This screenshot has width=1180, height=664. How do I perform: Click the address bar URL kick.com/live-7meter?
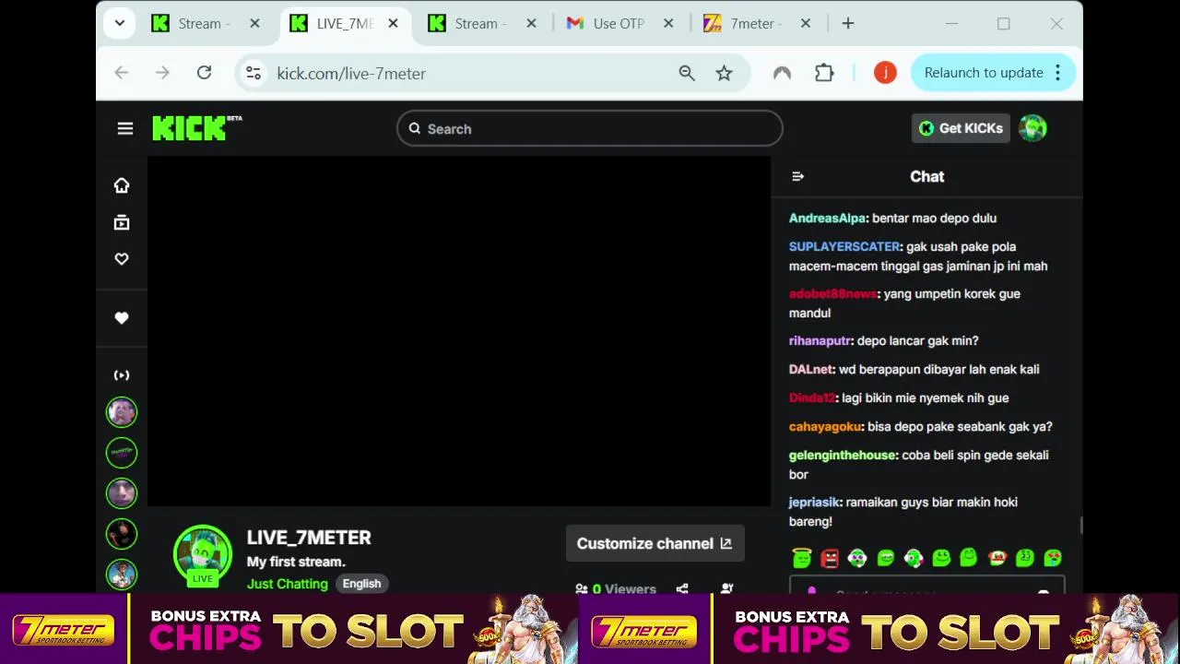351,74
